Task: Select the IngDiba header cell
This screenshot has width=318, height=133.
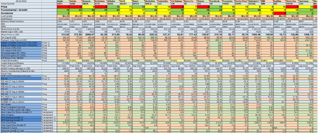Action: [279, 1]
